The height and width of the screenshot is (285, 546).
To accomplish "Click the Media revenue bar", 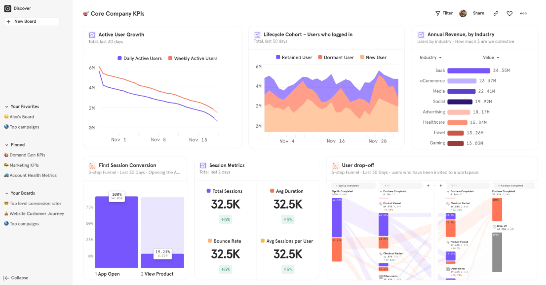I will [462, 92].
